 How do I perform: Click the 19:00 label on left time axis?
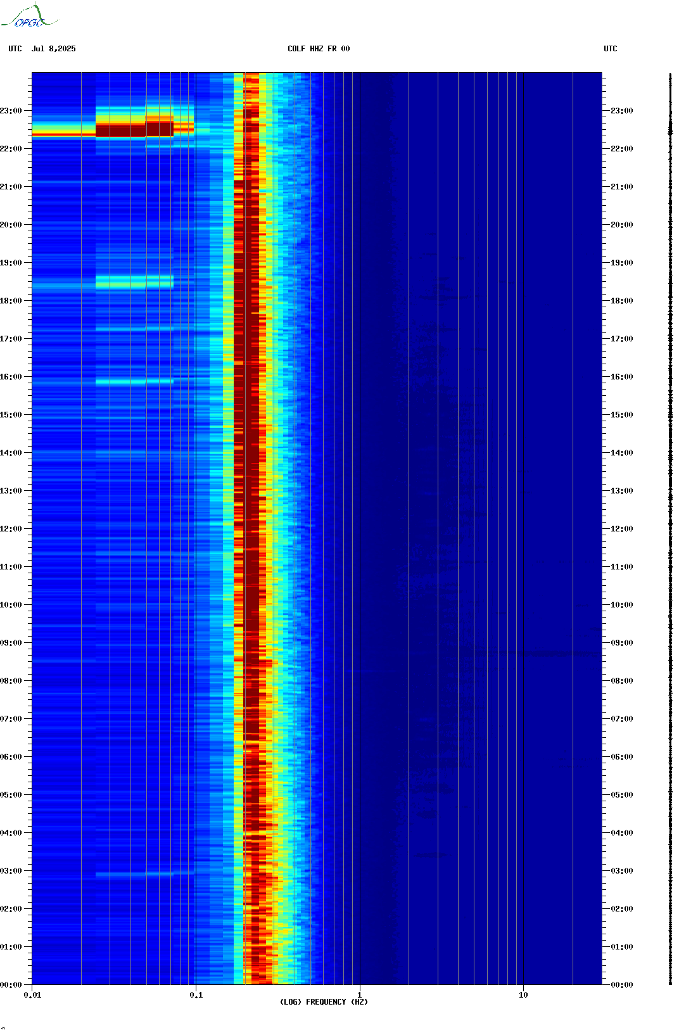click(x=11, y=263)
